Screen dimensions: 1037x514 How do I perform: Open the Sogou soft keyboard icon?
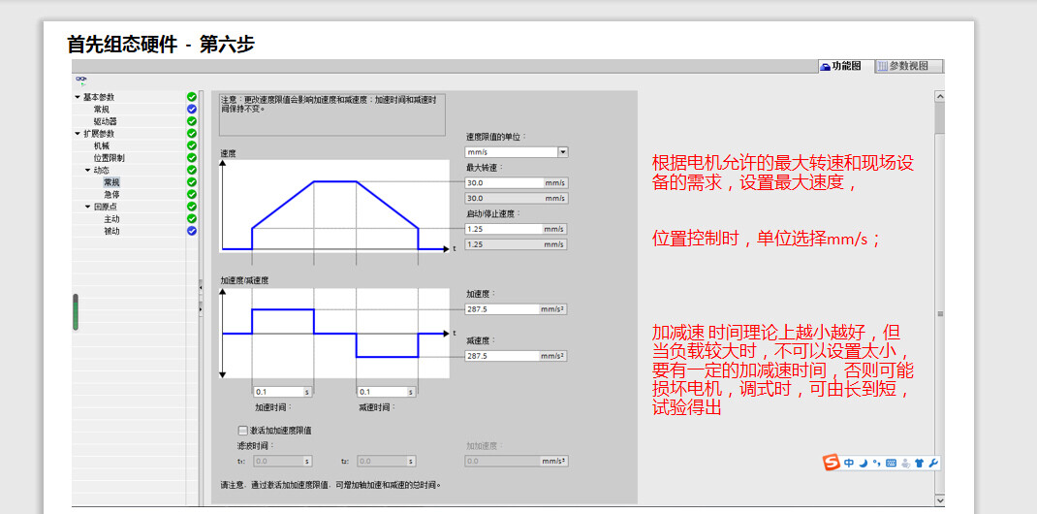(x=891, y=463)
